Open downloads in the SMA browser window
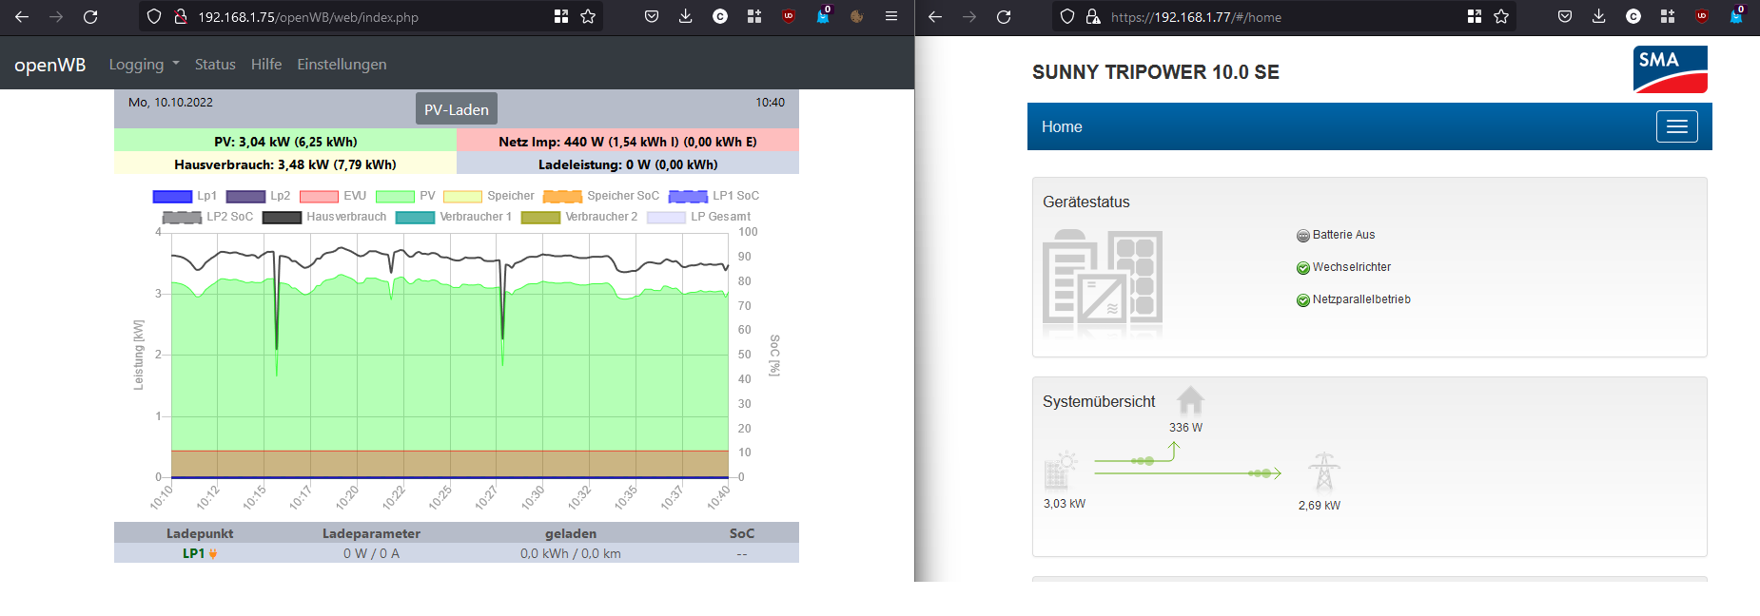The width and height of the screenshot is (1760, 616). (1598, 17)
